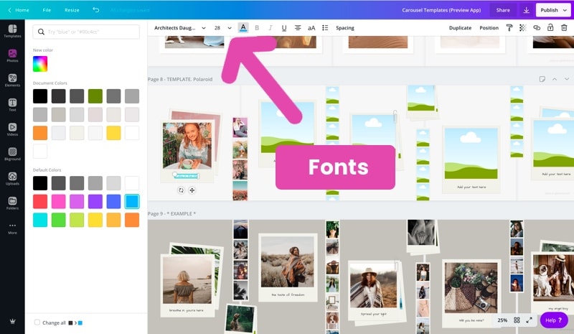The width and height of the screenshot is (574, 334).
Task: Open grid view icon
Action: (517, 320)
